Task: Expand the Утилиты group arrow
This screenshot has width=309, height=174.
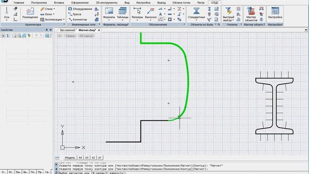Action: [241, 25]
